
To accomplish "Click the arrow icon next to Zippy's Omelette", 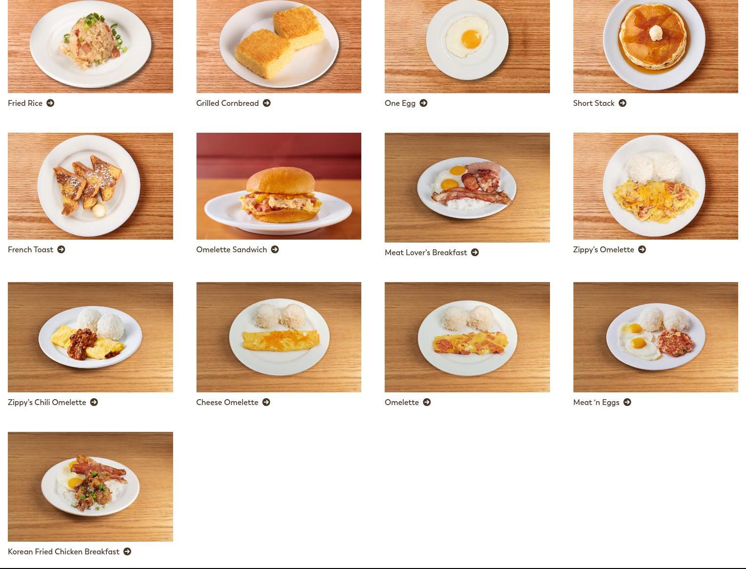I will coord(642,249).
